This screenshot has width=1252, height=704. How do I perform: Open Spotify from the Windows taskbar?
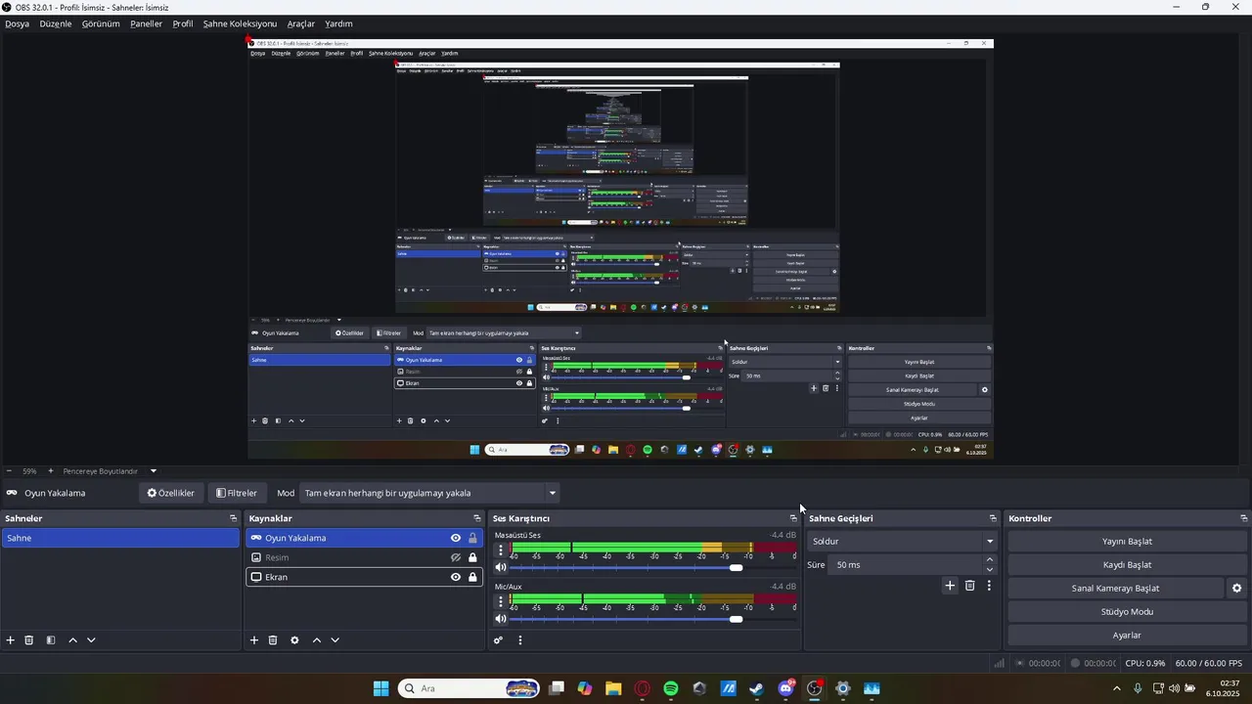[671, 688]
